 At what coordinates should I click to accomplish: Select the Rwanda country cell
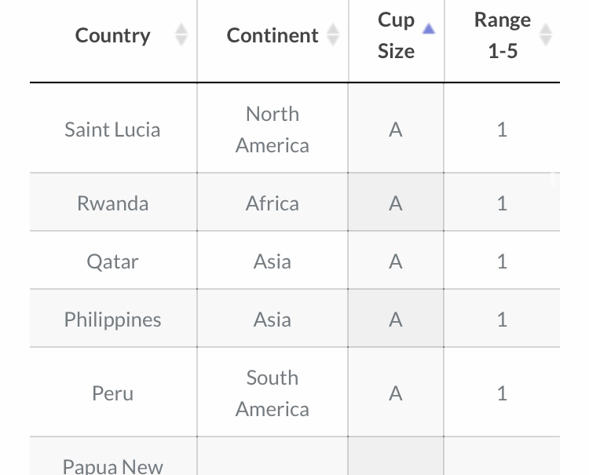(x=113, y=202)
